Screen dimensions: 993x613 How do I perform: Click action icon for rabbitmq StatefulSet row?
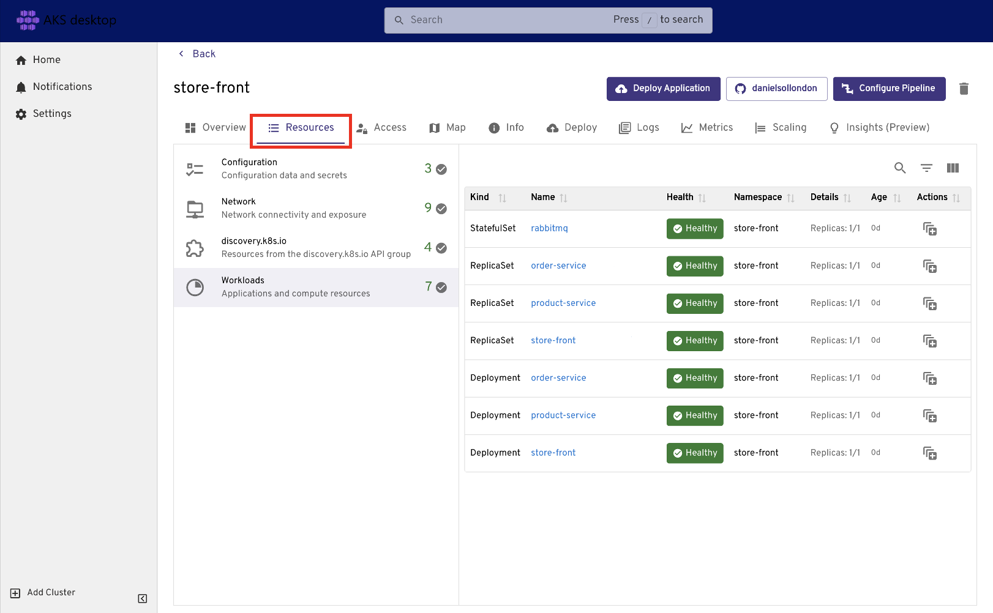[x=930, y=229]
